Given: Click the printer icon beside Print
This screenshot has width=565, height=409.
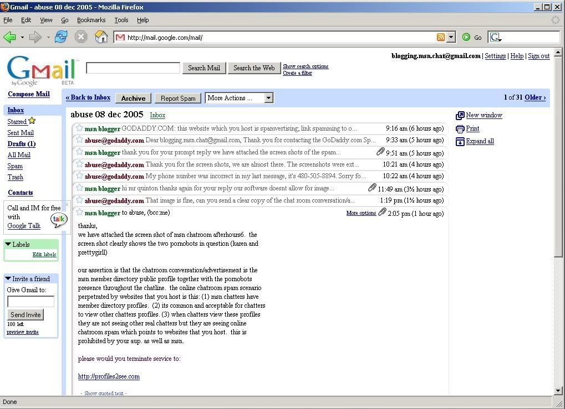Looking at the screenshot, I should pyautogui.click(x=460, y=129).
